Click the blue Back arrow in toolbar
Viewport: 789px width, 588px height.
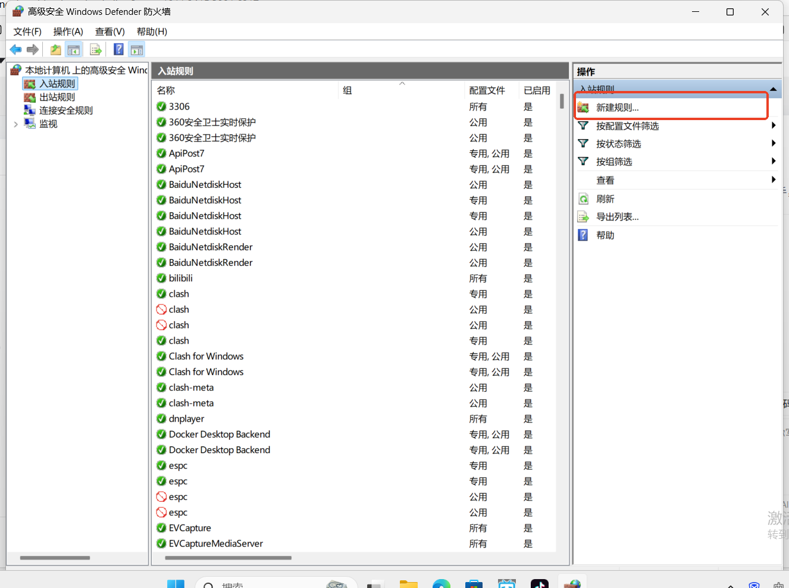[15, 50]
